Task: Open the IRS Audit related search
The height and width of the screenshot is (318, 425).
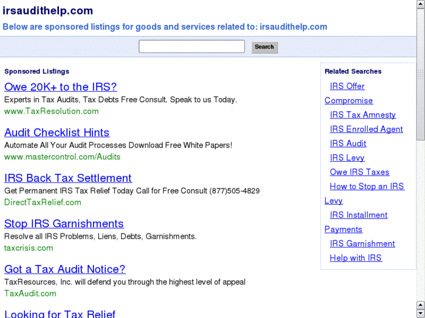Action: (x=348, y=144)
